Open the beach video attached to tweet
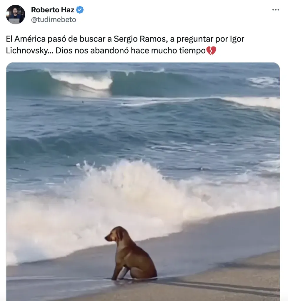Image resolution: width=288 pixels, height=301 pixels. click(x=143, y=182)
